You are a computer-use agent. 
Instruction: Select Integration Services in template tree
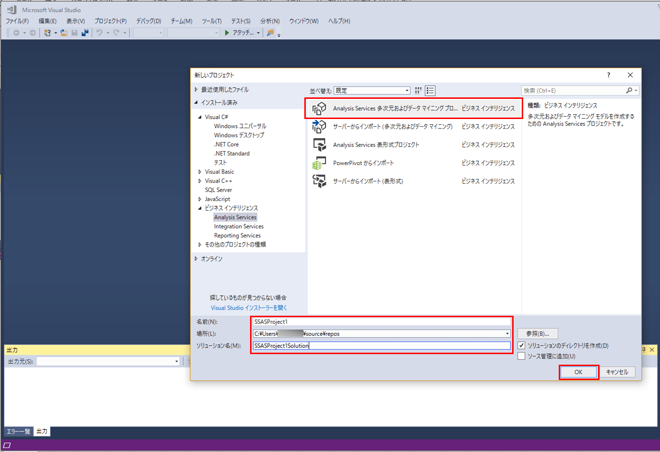click(x=239, y=226)
